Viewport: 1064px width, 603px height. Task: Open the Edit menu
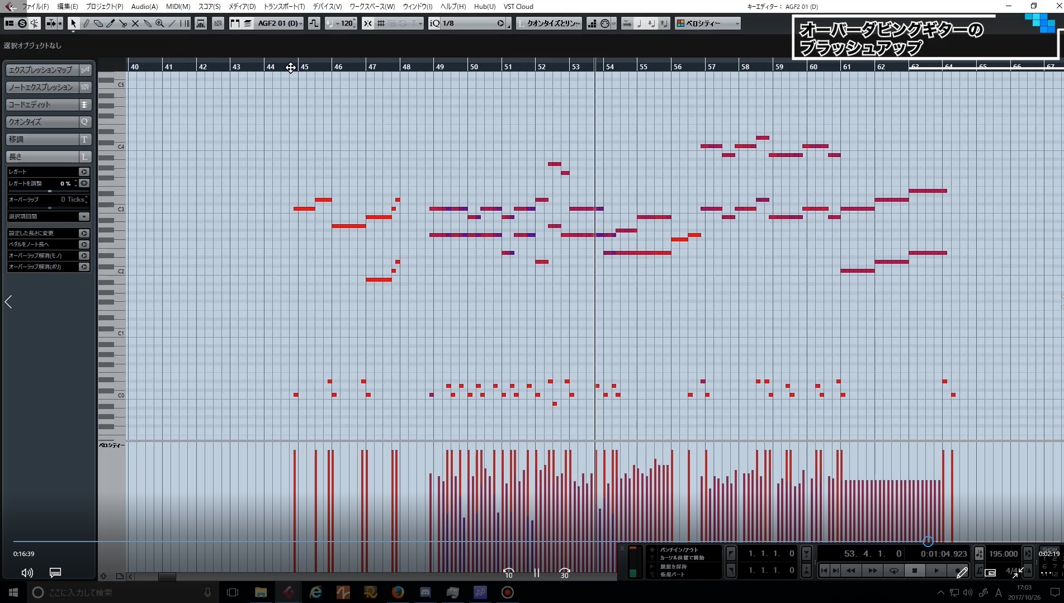click(x=68, y=6)
